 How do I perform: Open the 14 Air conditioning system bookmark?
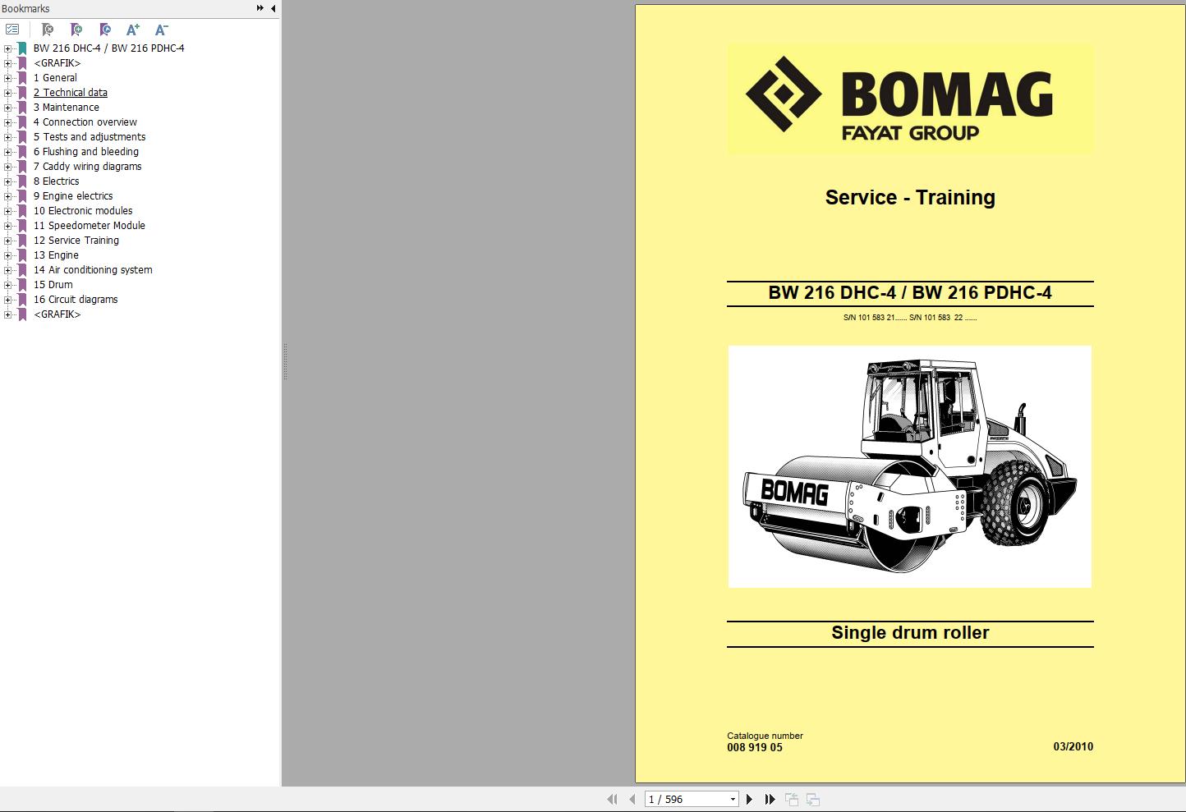tap(93, 269)
